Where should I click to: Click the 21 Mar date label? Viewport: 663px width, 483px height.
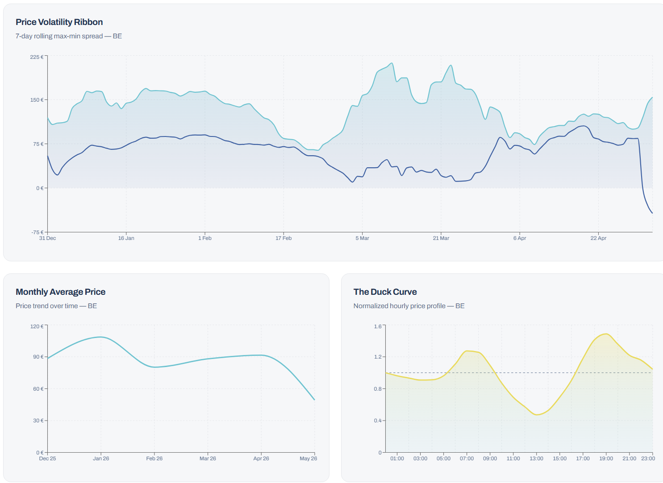tap(441, 238)
